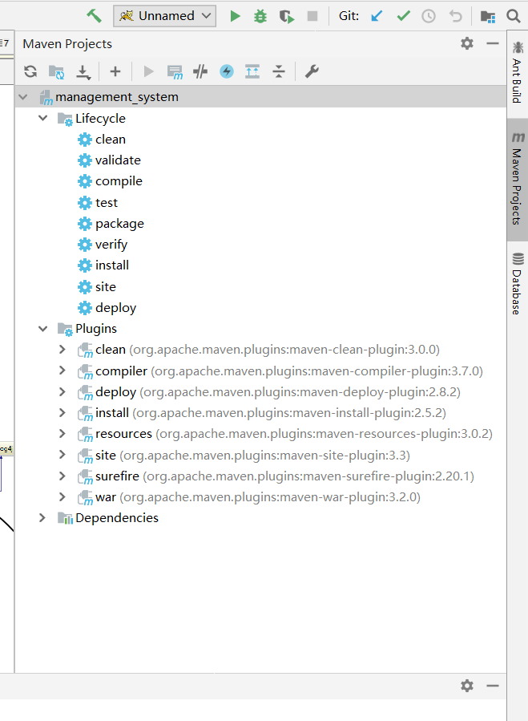Expand the deploy plugin node

[x=62, y=391]
